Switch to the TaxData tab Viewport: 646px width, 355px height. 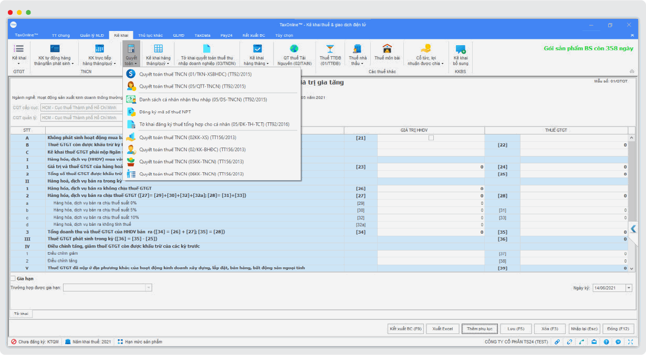point(202,35)
